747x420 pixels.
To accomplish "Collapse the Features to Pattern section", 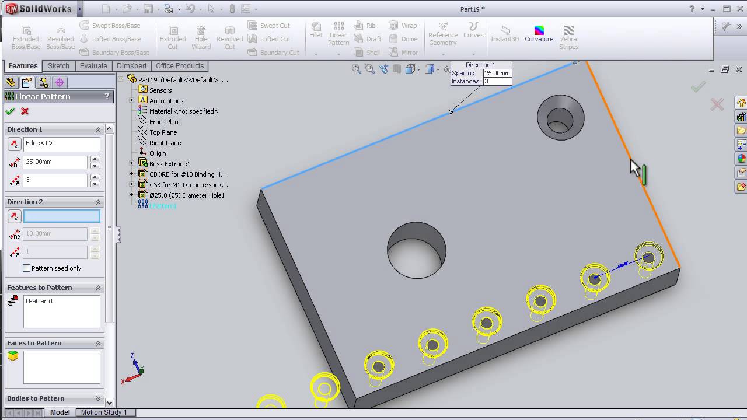I will click(98, 288).
